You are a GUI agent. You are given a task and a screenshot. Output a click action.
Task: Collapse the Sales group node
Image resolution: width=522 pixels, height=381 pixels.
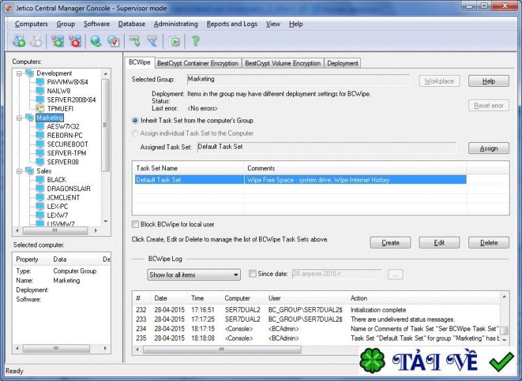(20, 171)
